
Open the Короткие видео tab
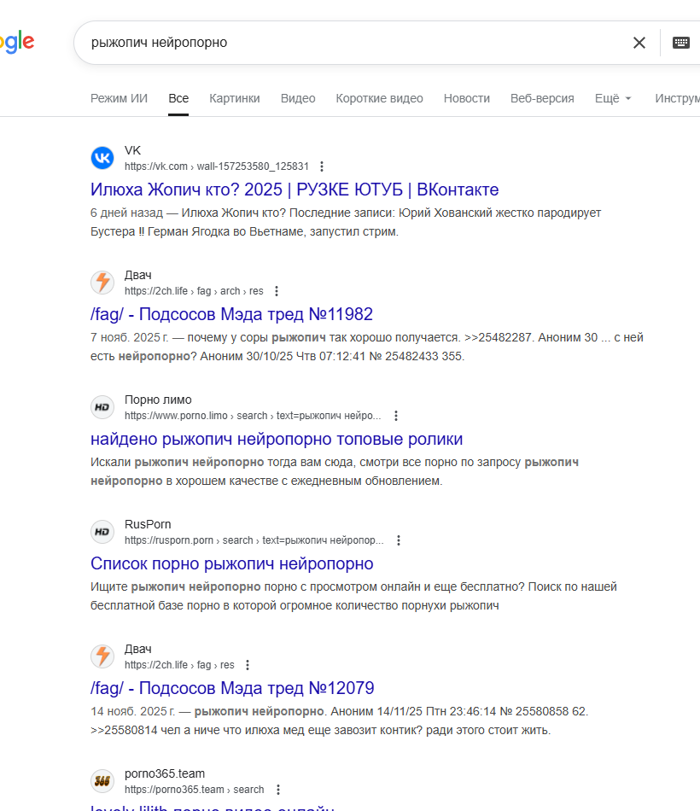click(379, 98)
